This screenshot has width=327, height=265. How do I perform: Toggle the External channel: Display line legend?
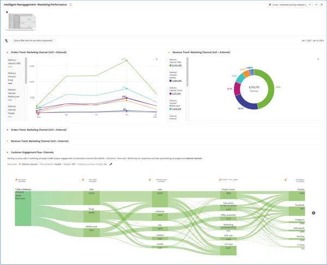coord(11,111)
